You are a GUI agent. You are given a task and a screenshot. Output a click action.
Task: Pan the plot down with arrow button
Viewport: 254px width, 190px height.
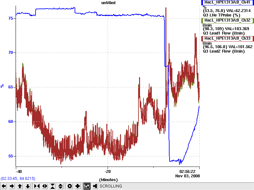[28, 186]
